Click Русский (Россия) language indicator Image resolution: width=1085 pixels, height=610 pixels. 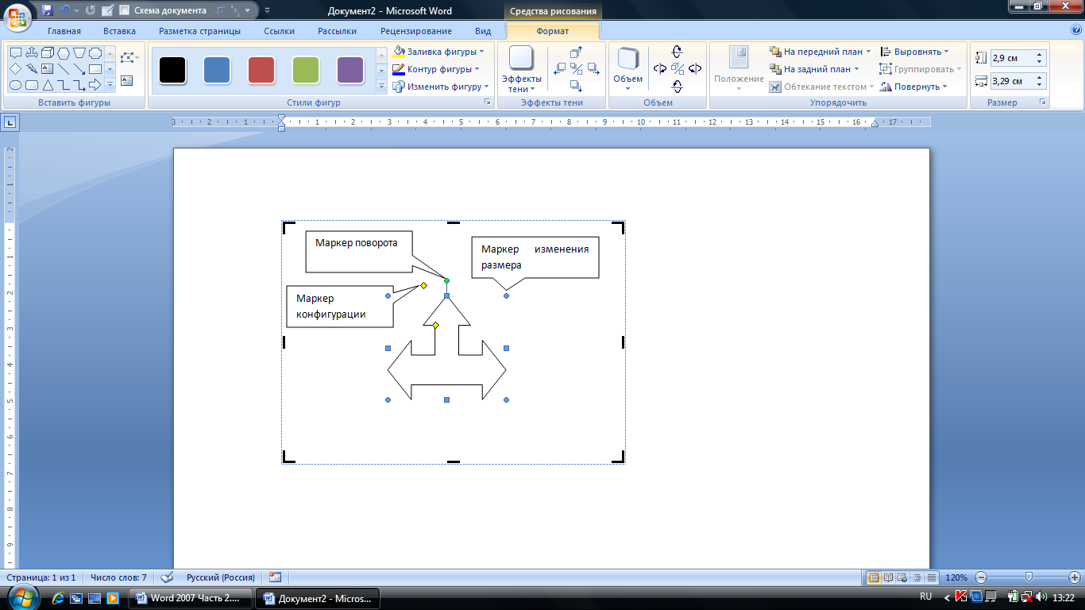click(220, 577)
